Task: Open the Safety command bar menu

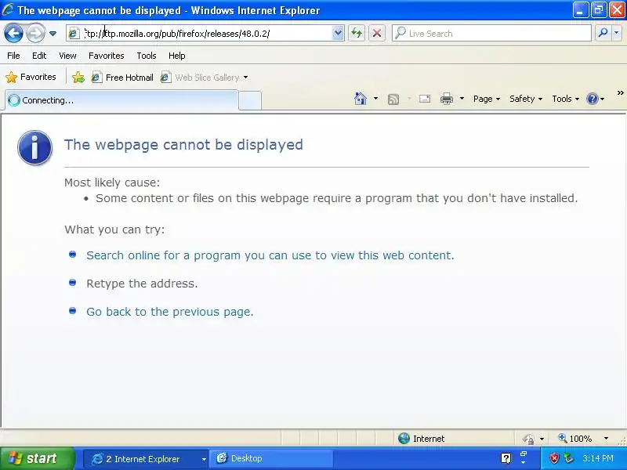Action: 525,99
